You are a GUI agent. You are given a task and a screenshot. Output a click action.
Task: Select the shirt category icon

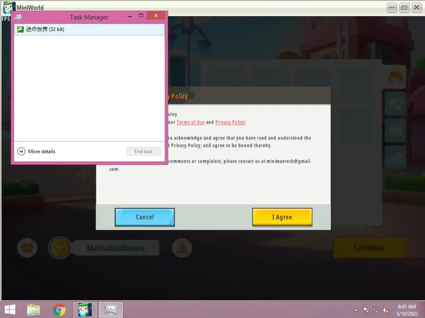(395, 104)
